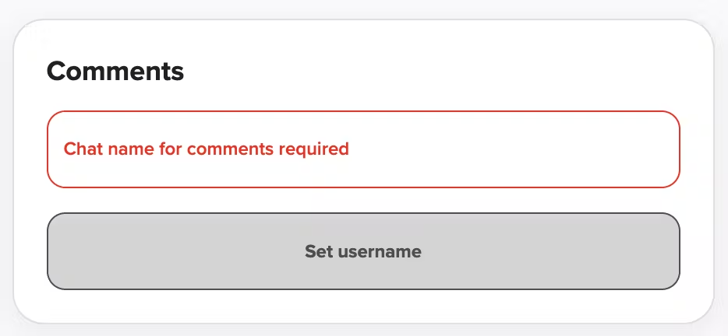Hit the wide button below the error
The height and width of the screenshot is (336, 728).
point(363,251)
